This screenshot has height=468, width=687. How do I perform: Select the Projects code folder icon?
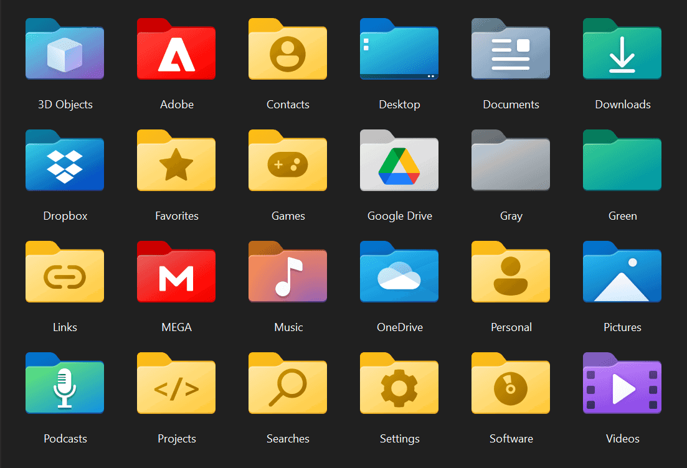(x=176, y=384)
